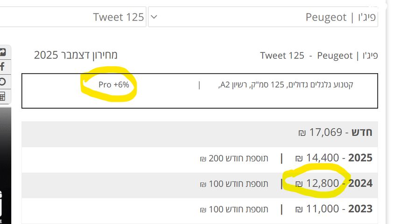Screen dimensions: 393x224
Task: Click the Peugeot dropdown chevron arrow
Action: point(154,17)
